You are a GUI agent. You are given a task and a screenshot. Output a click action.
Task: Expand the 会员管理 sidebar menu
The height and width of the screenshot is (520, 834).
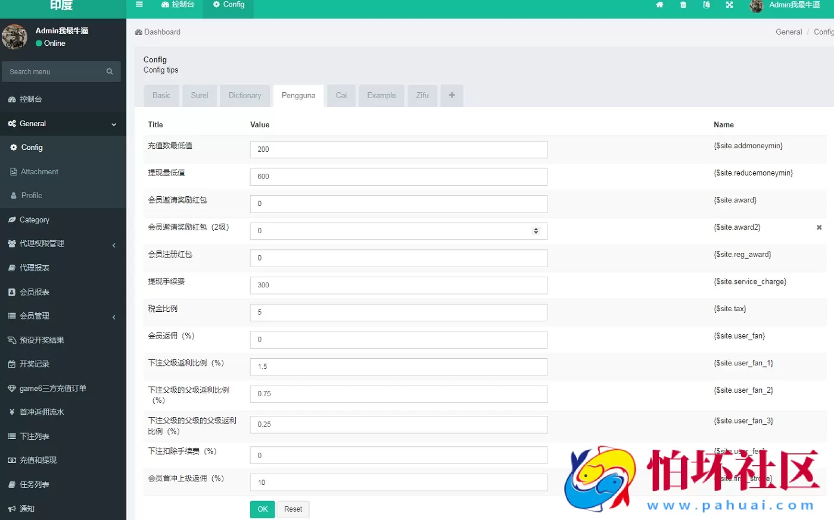[114, 317]
